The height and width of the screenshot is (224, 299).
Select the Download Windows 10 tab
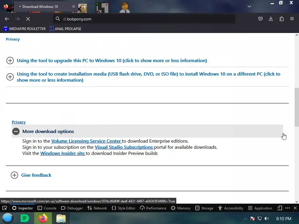point(45,7)
